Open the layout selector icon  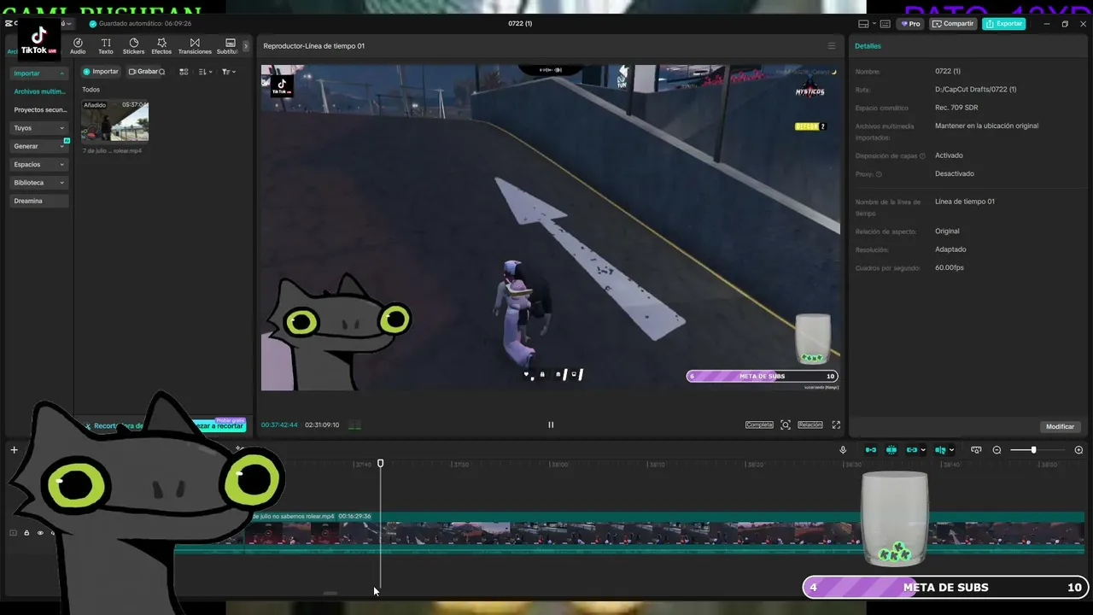(x=863, y=24)
